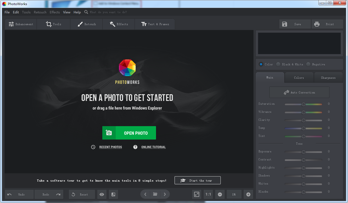Click the fit-to-screen zoom icon
Image resolution: width=348 pixels, height=203 pixels.
(x=196, y=194)
